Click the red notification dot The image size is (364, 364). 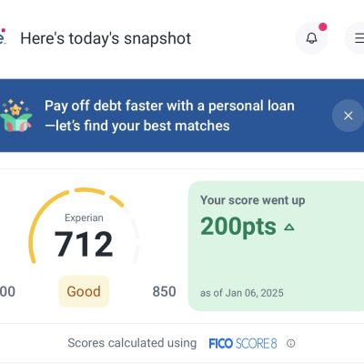tap(323, 27)
